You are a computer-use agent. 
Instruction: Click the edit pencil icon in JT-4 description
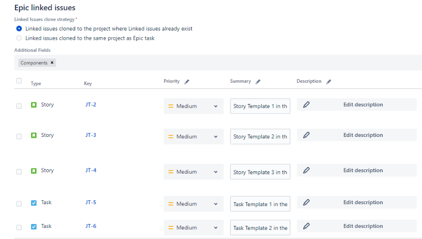click(306, 170)
